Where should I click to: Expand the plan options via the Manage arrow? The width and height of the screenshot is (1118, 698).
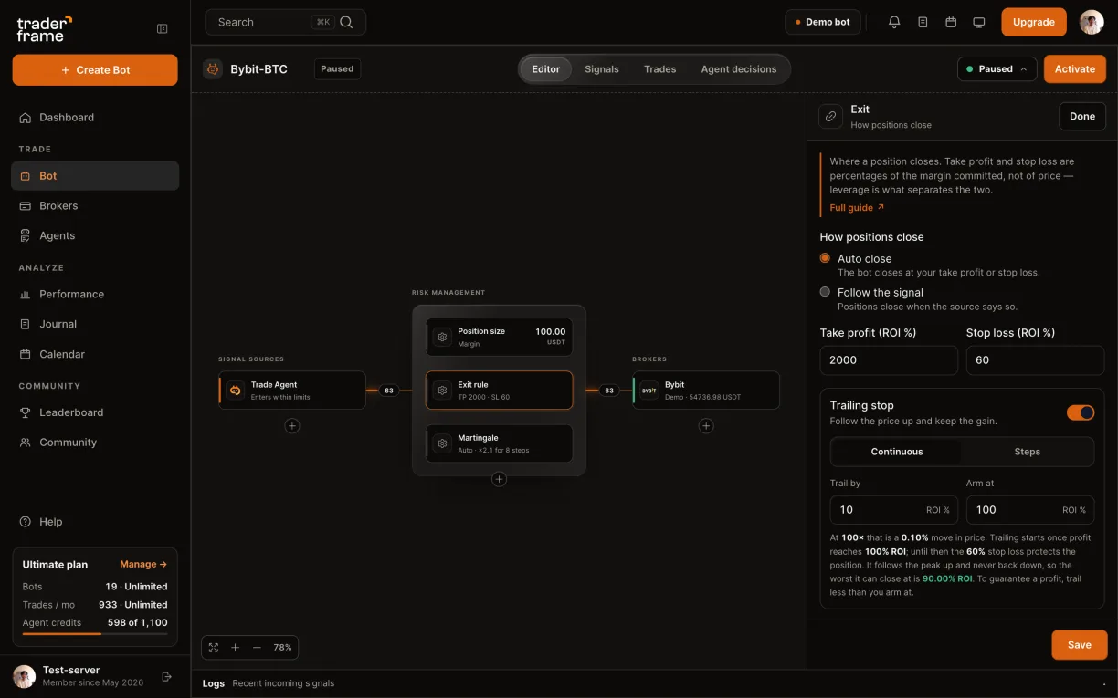(x=143, y=564)
